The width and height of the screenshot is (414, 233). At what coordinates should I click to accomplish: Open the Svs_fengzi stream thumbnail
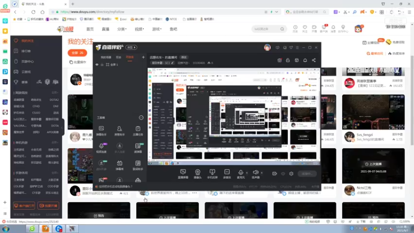click(x=373, y=112)
